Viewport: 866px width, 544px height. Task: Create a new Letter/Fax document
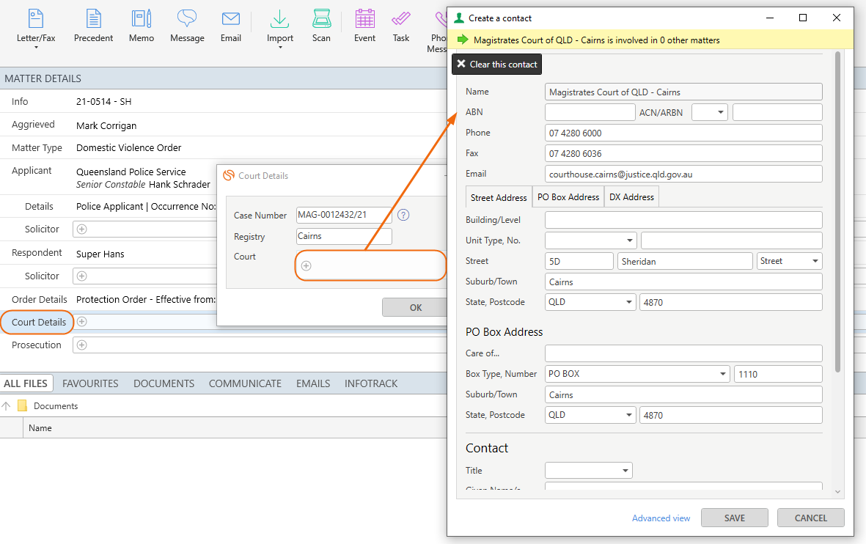point(36,26)
